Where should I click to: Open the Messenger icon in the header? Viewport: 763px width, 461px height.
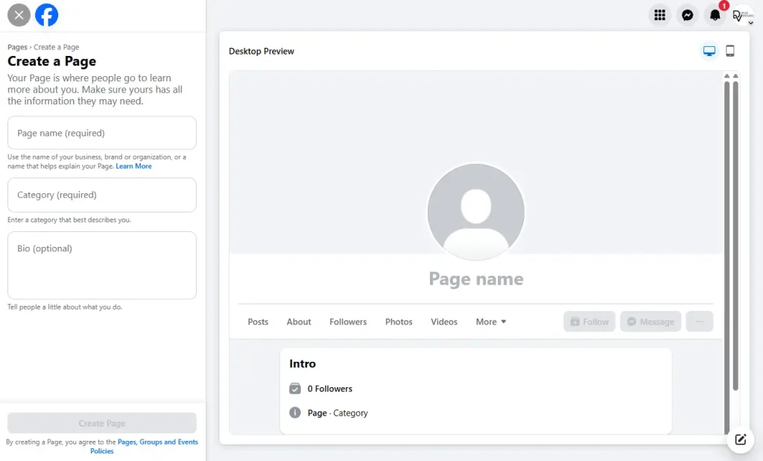pos(687,14)
